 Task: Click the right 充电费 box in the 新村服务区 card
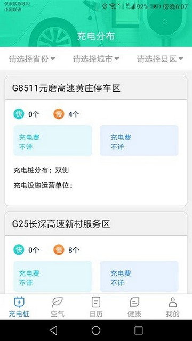click(139, 276)
